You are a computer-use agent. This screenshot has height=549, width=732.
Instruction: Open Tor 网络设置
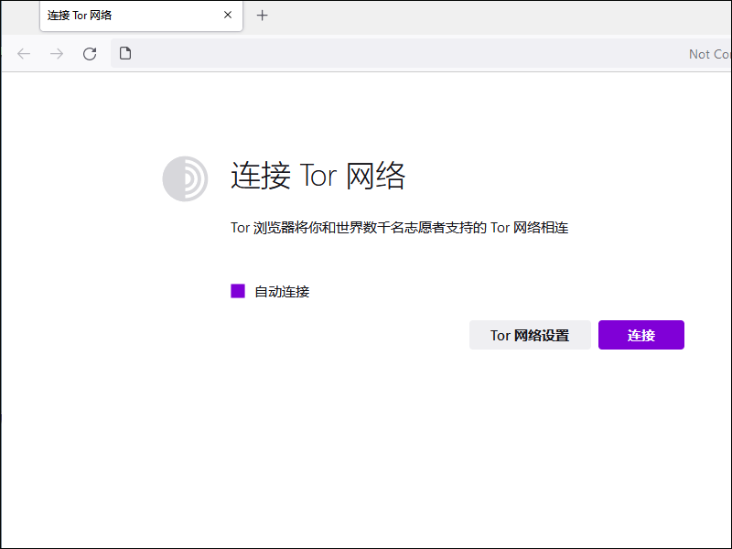pyautogui.click(x=530, y=335)
